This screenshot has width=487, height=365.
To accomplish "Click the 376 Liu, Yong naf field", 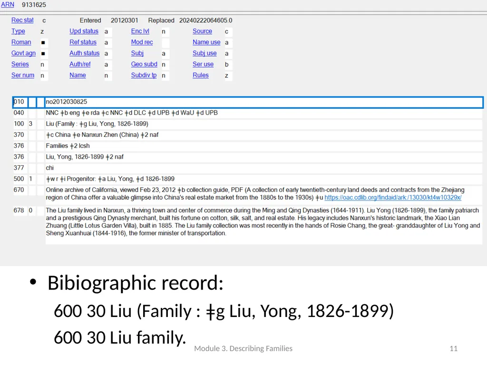I will 263,157.
